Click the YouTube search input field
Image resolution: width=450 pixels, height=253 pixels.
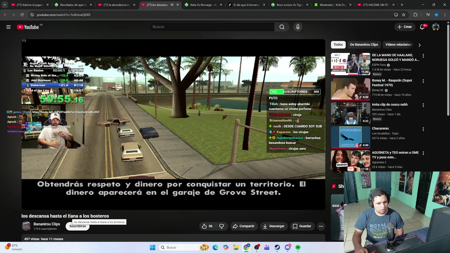212,27
